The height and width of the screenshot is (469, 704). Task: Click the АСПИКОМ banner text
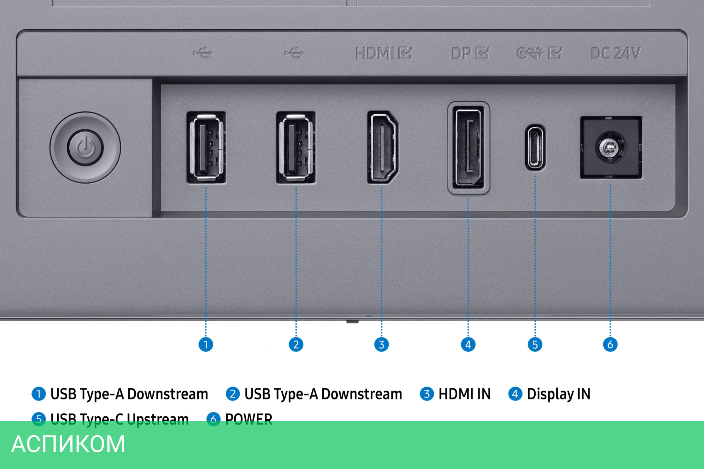pyautogui.click(x=68, y=444)
